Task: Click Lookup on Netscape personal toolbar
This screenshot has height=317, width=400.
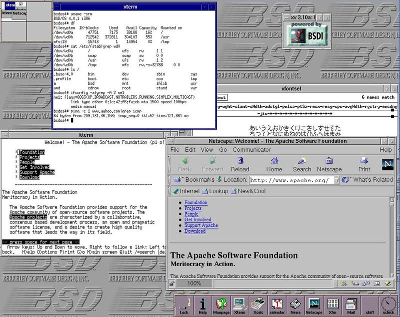Action: point(215,191)
